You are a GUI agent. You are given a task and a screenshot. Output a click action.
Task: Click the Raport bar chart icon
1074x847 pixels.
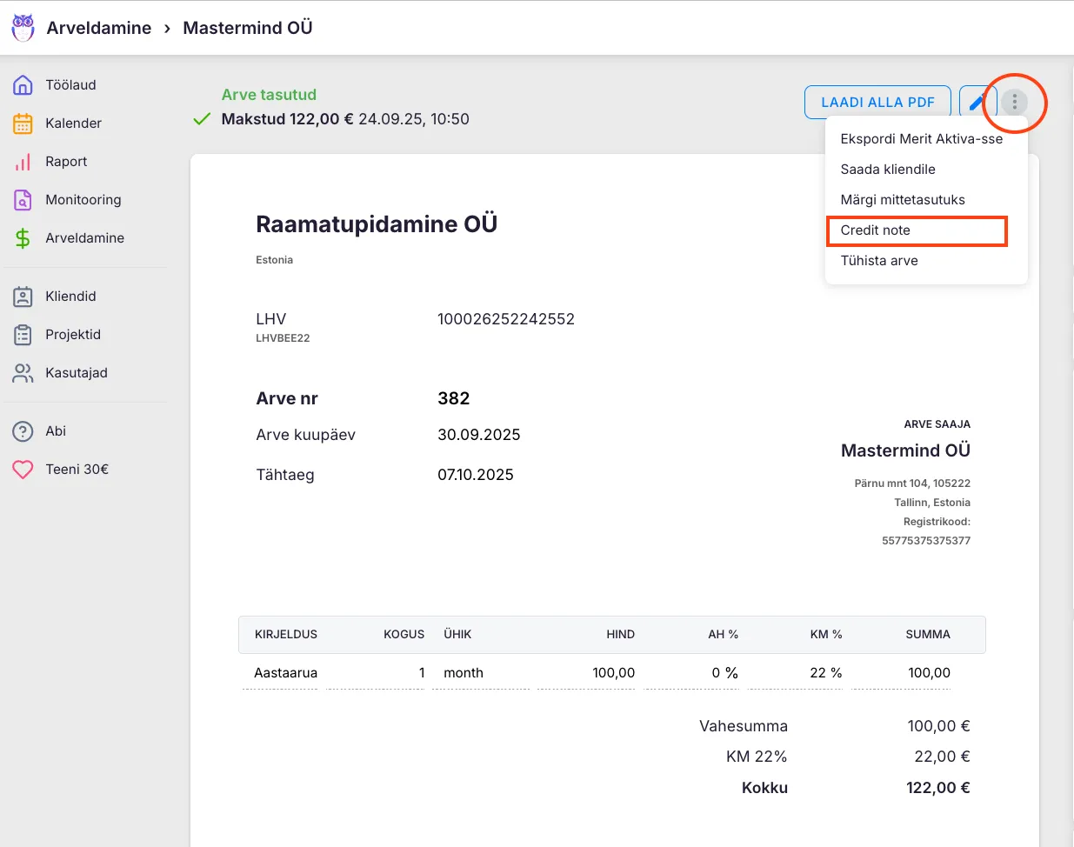point(23,162)
